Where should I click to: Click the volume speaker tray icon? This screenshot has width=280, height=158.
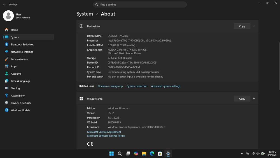tap(258, 154)
